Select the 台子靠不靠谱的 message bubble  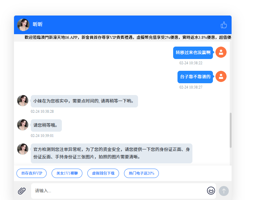195,77
